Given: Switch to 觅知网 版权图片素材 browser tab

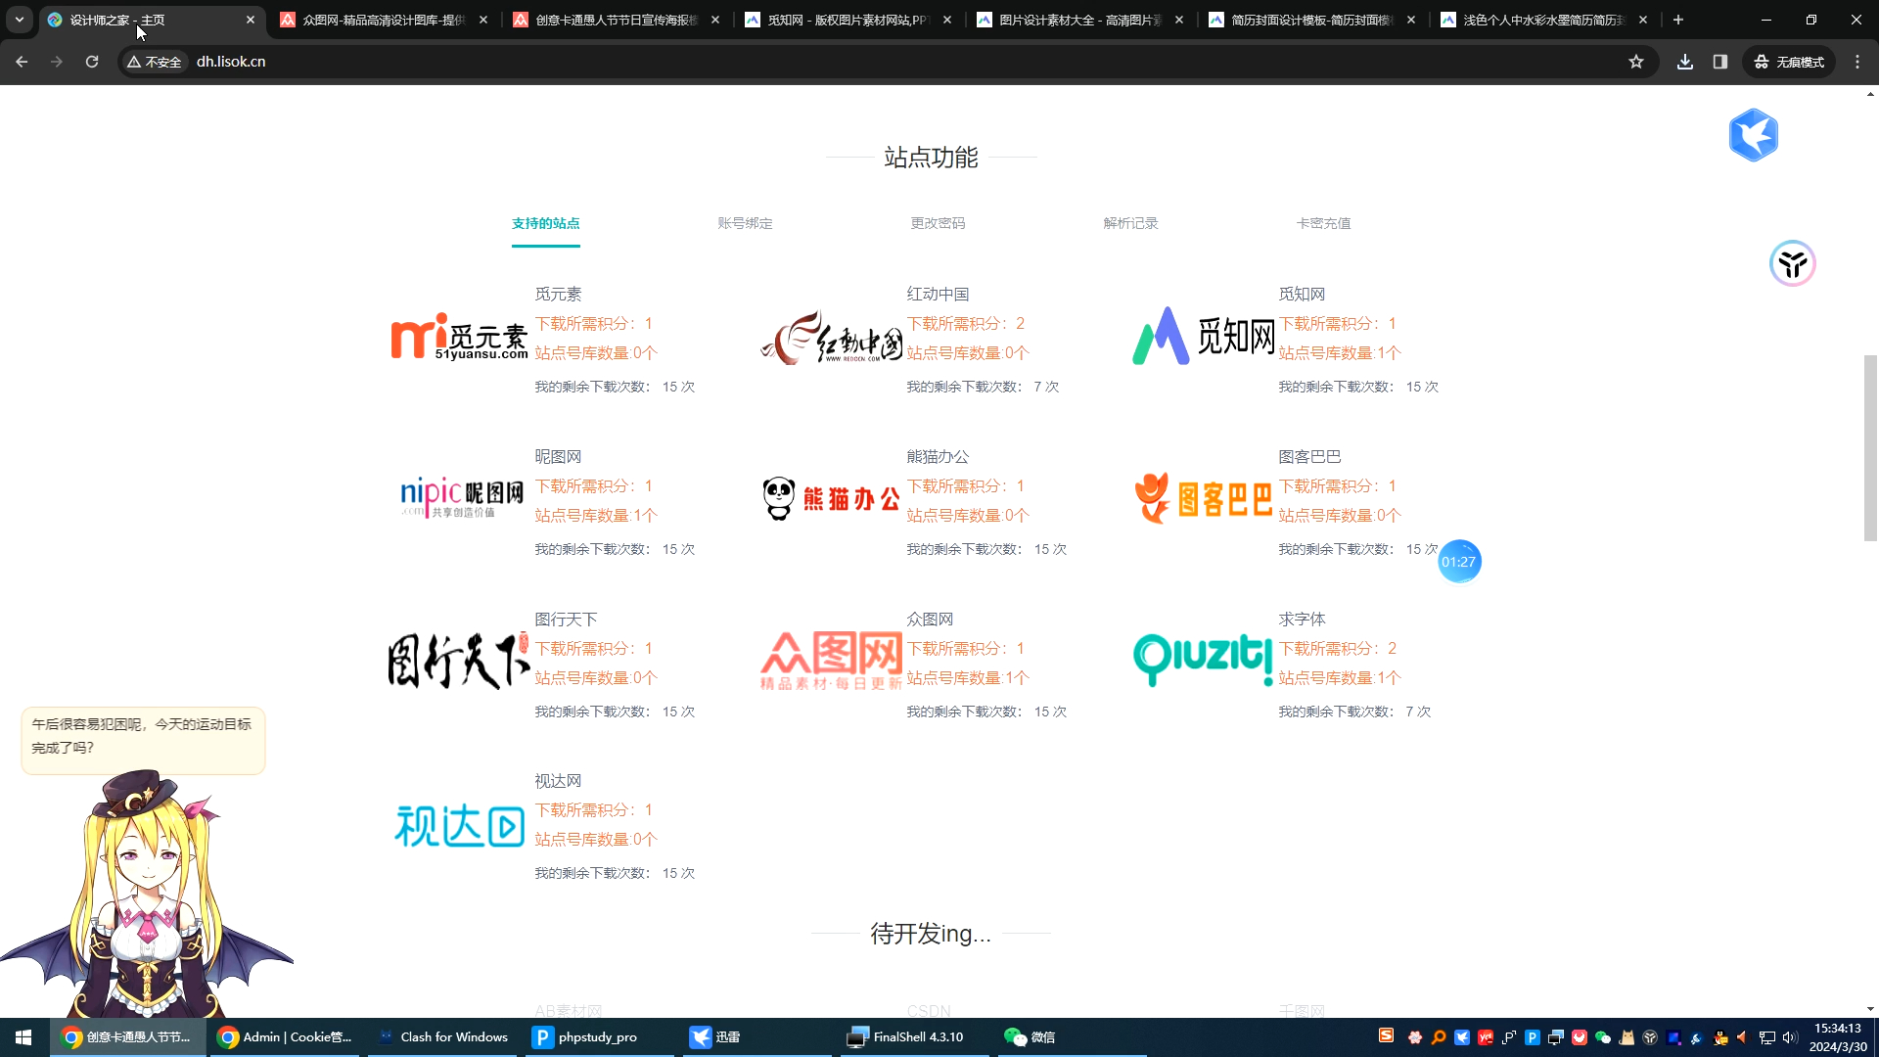Looking at the screenshot, I should click(848, 20).
